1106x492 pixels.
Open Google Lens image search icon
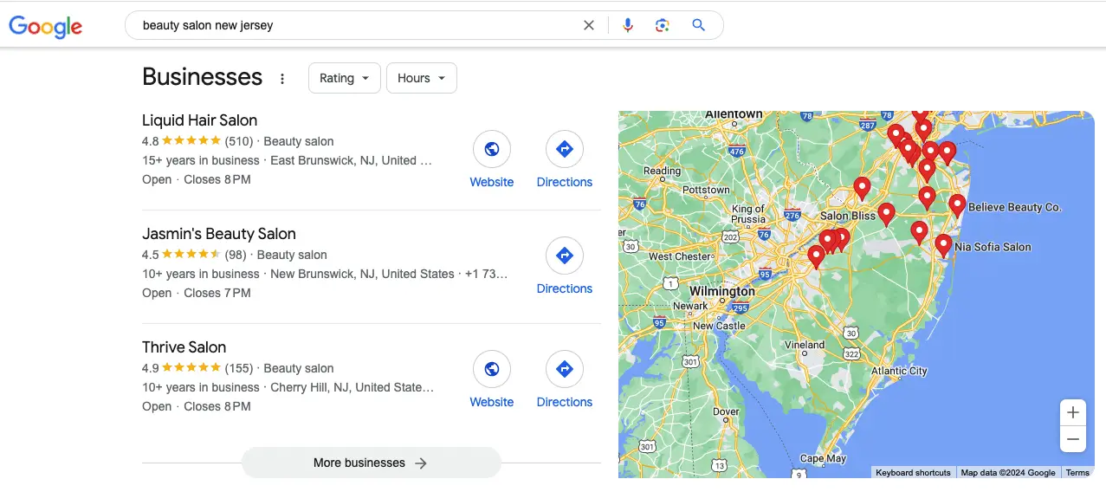[x=663, y=25]
